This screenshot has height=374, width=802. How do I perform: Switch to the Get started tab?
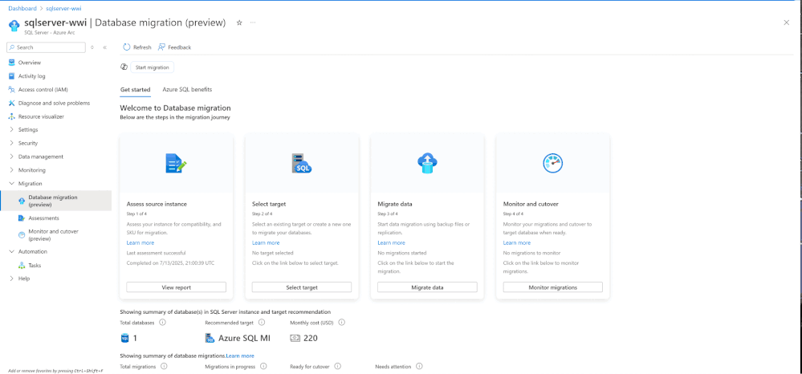[x=135, y=90]
